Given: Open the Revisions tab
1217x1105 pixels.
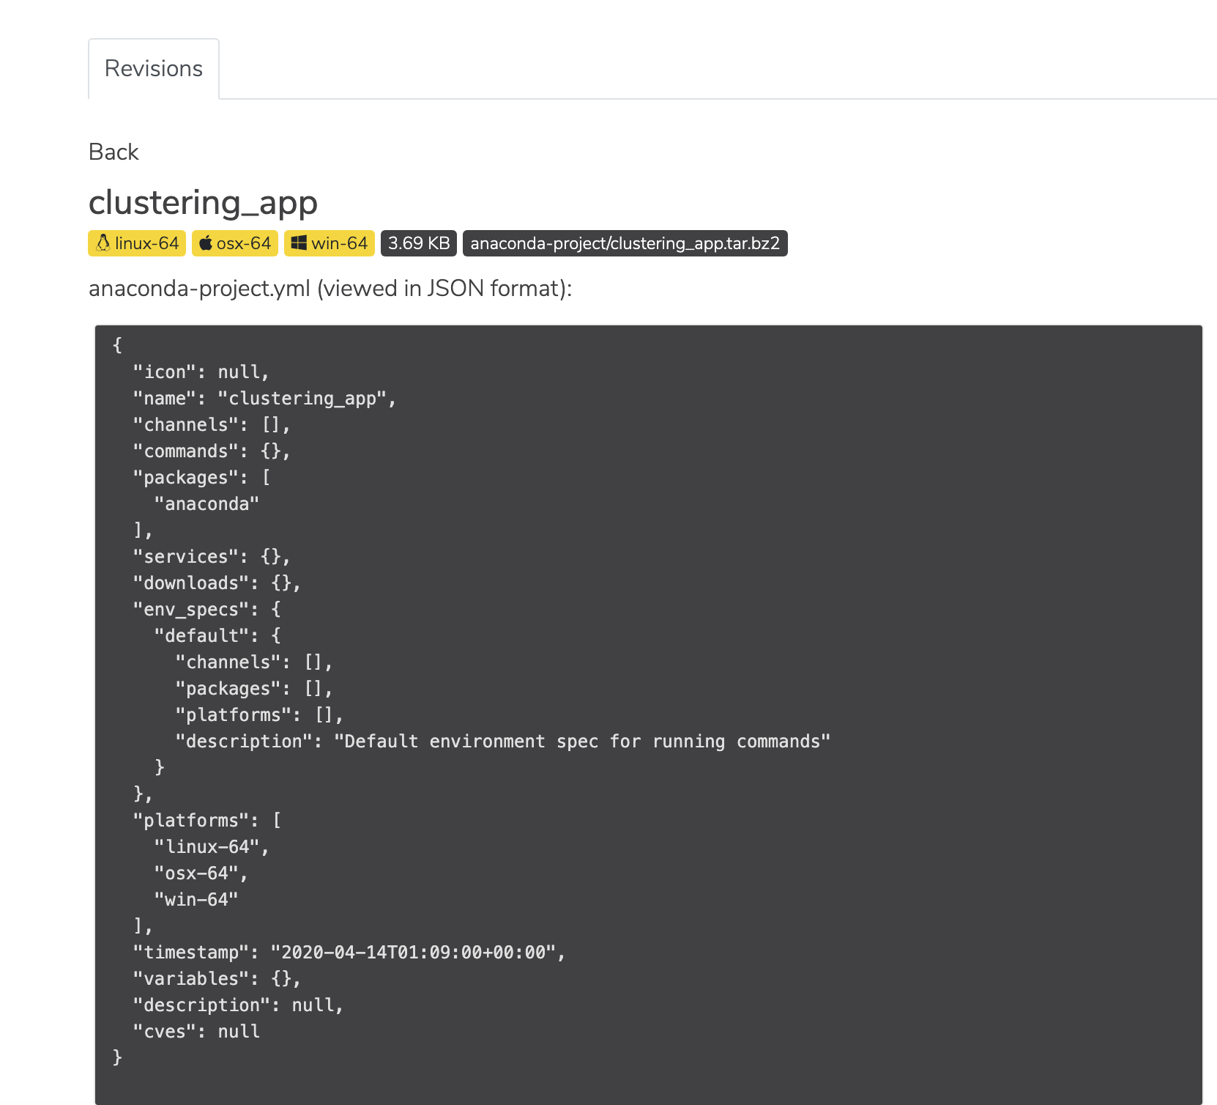Looking at the screenshot, I should tap(154, 68).
